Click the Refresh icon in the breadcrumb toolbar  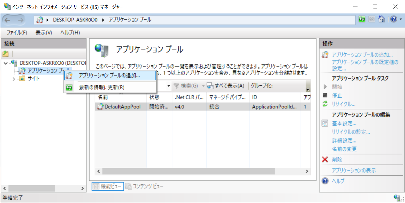362,19
